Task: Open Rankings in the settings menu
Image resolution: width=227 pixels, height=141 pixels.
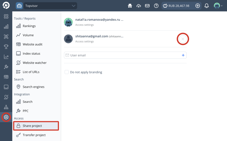Action: (36, 26)
